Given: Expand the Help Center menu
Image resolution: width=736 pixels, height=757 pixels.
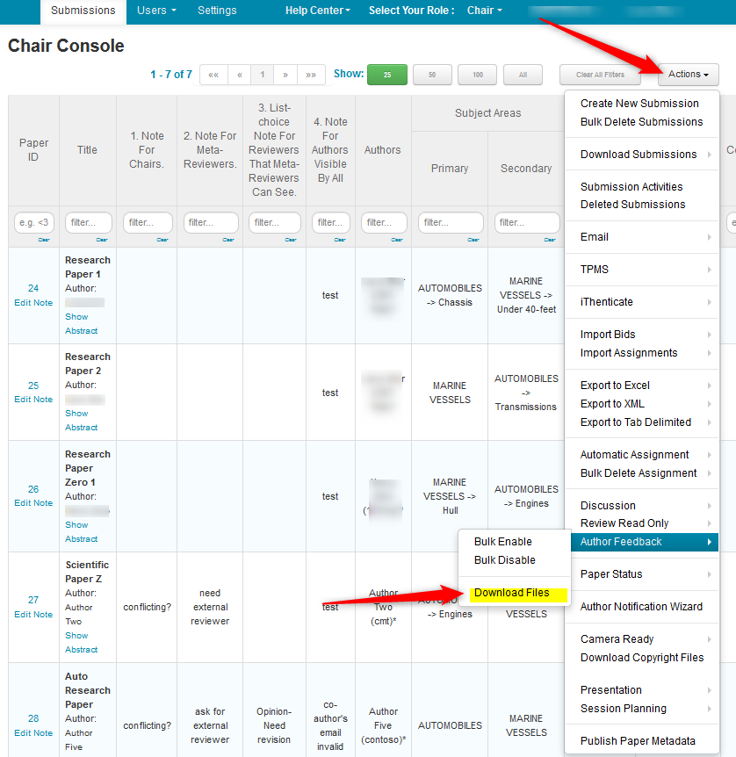Looking at the screenshot, I should pos(317,11).
